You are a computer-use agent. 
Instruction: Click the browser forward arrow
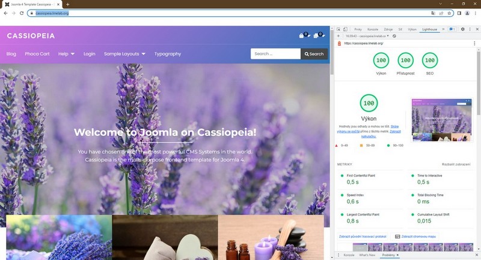[x=13, y=13]
